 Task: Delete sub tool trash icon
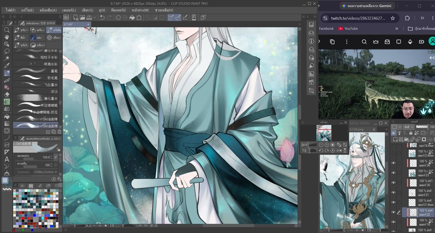pyautogui.click(x=59, y=132)
